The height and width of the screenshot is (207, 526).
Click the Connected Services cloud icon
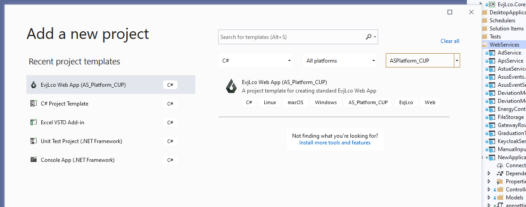click(x=500, y=165)
